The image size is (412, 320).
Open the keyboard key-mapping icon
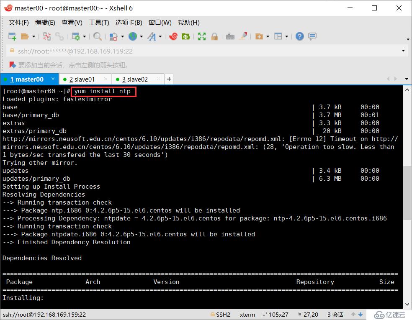click(230, 36)
